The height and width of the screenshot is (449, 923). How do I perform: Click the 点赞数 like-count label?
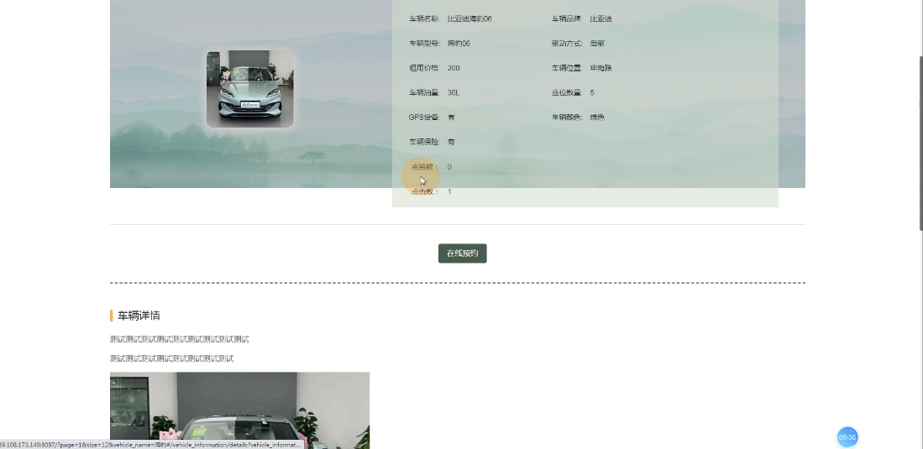click(425, 167)
